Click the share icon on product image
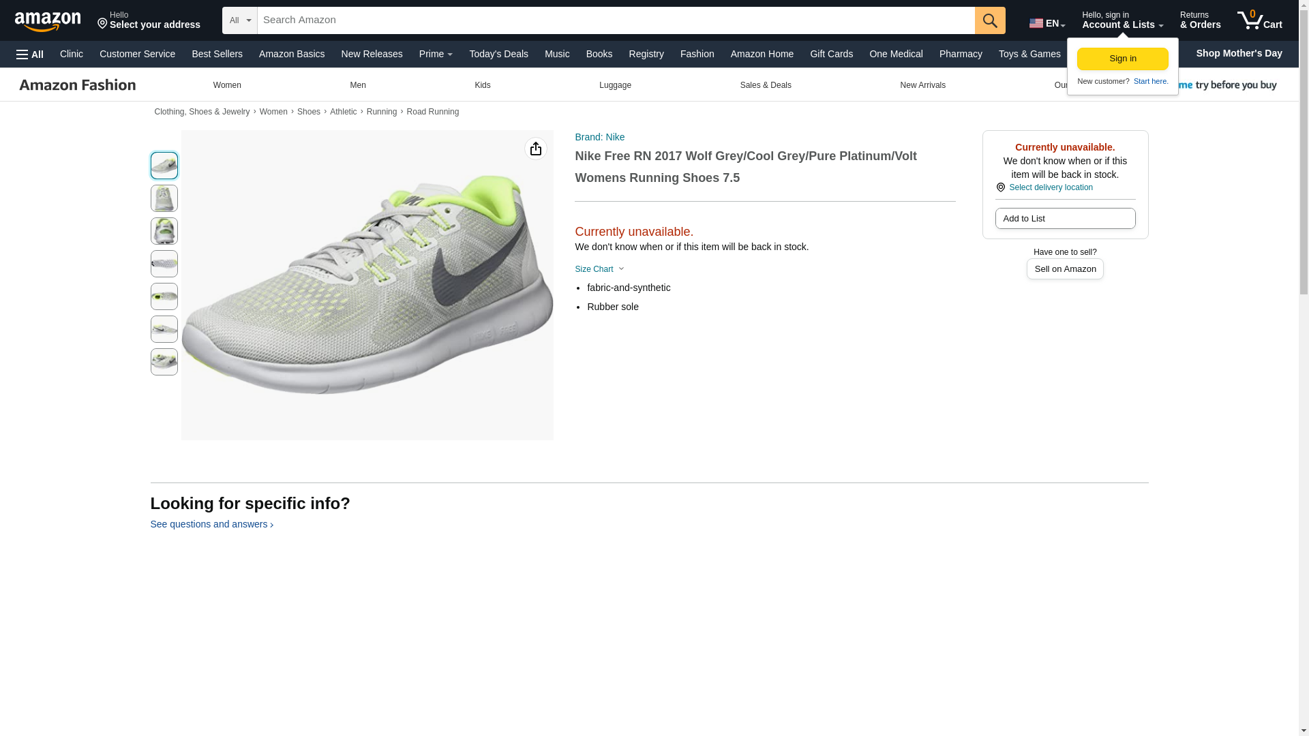Image resolution: width=1309 pixels, height=736 pixels. click(536, 149)
